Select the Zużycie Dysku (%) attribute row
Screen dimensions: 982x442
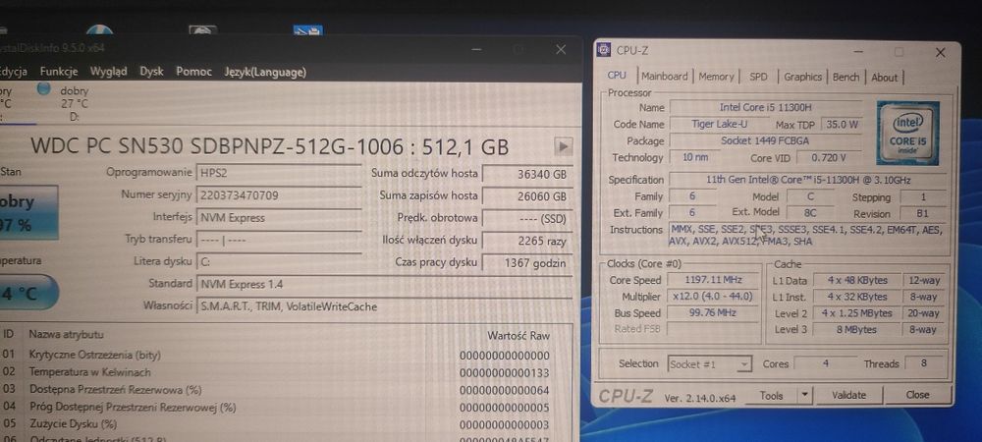click(x=276, y=424)
